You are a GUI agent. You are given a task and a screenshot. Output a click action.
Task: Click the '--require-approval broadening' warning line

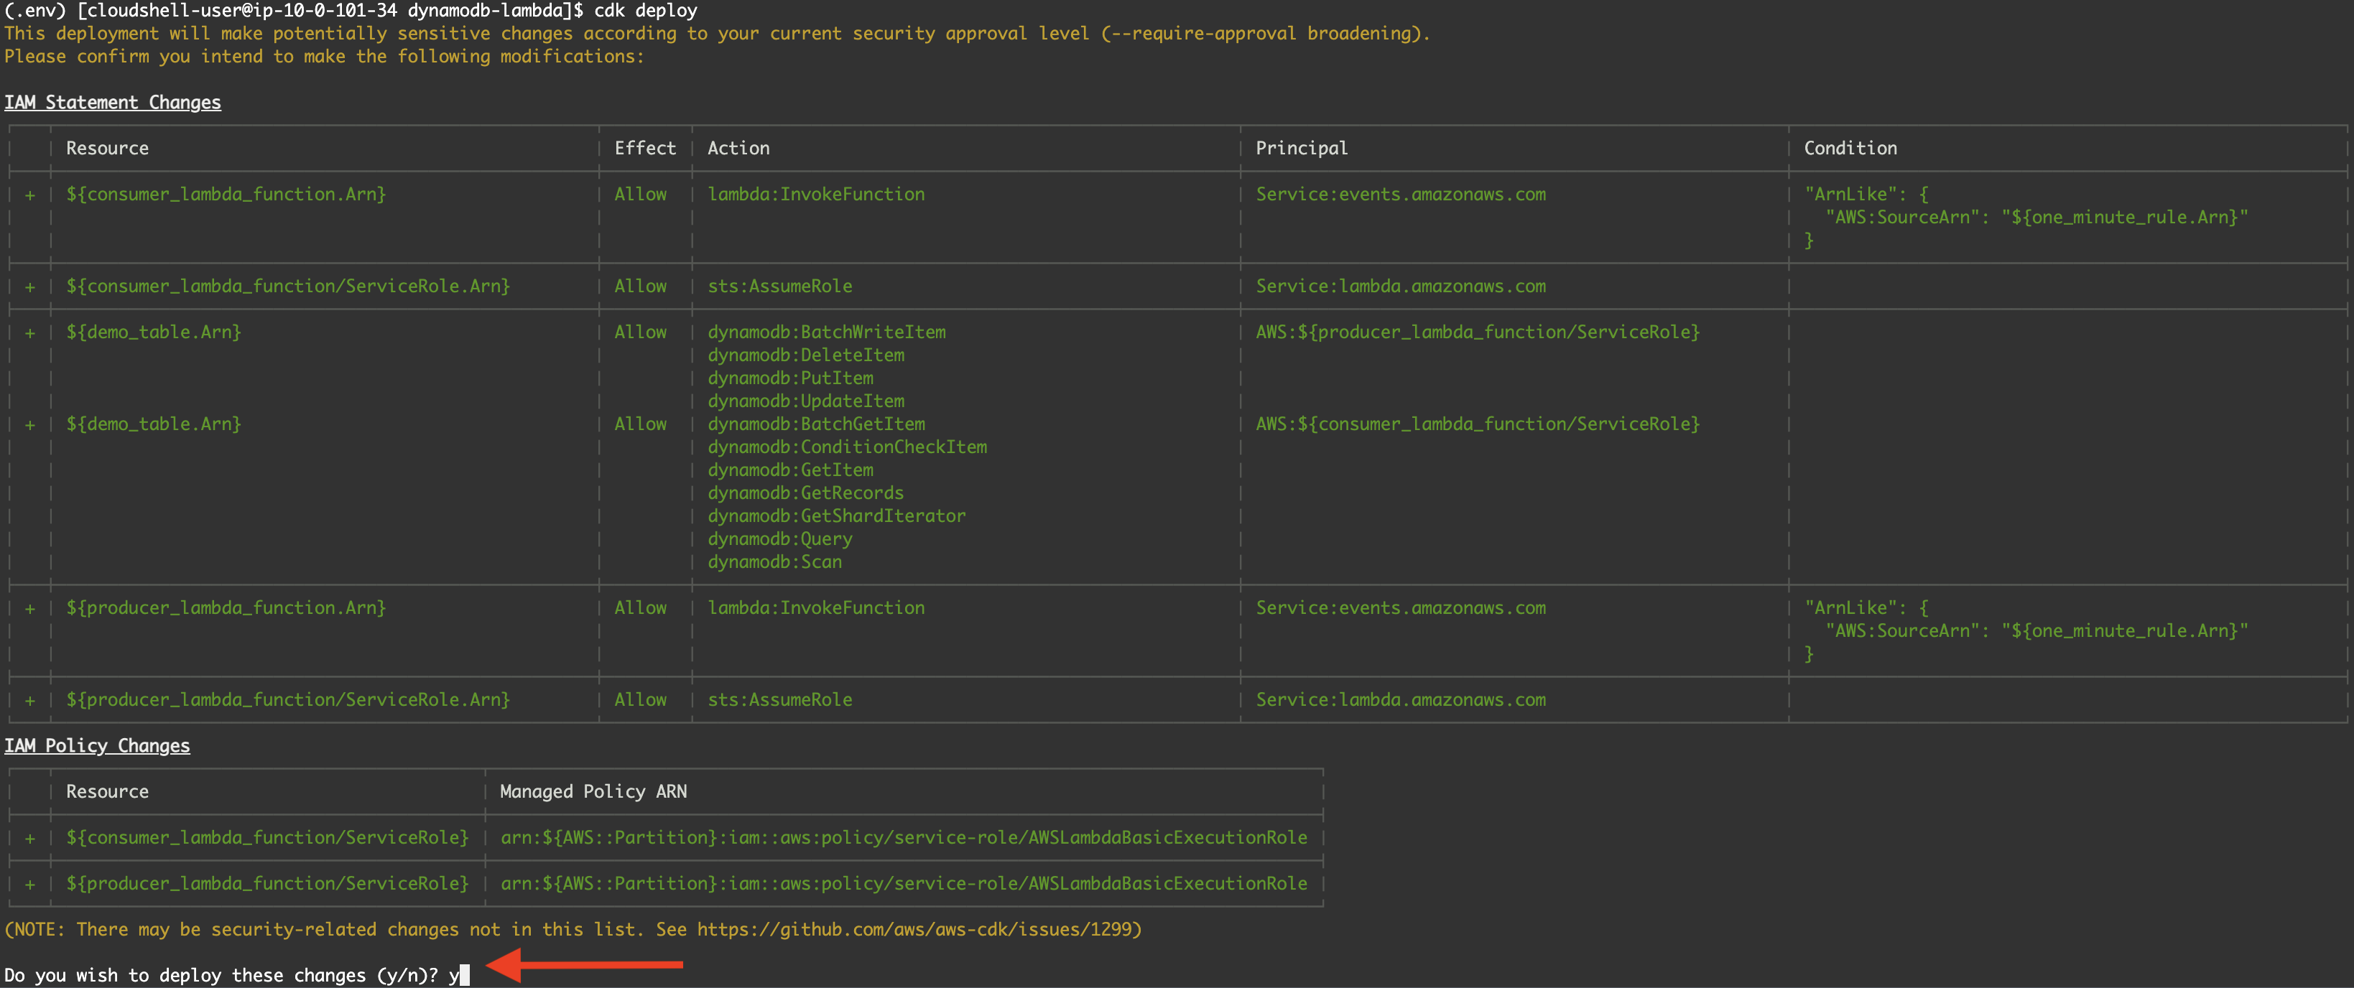718,34
